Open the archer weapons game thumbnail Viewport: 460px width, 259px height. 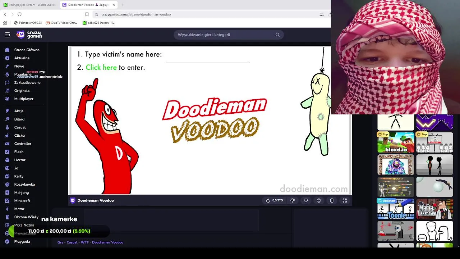[x=396, y=187]
